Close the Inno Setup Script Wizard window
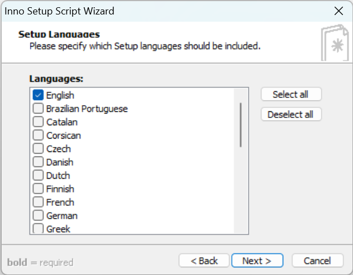The height and width of the screenshot is (275, 353). click(x=338, y=11)
